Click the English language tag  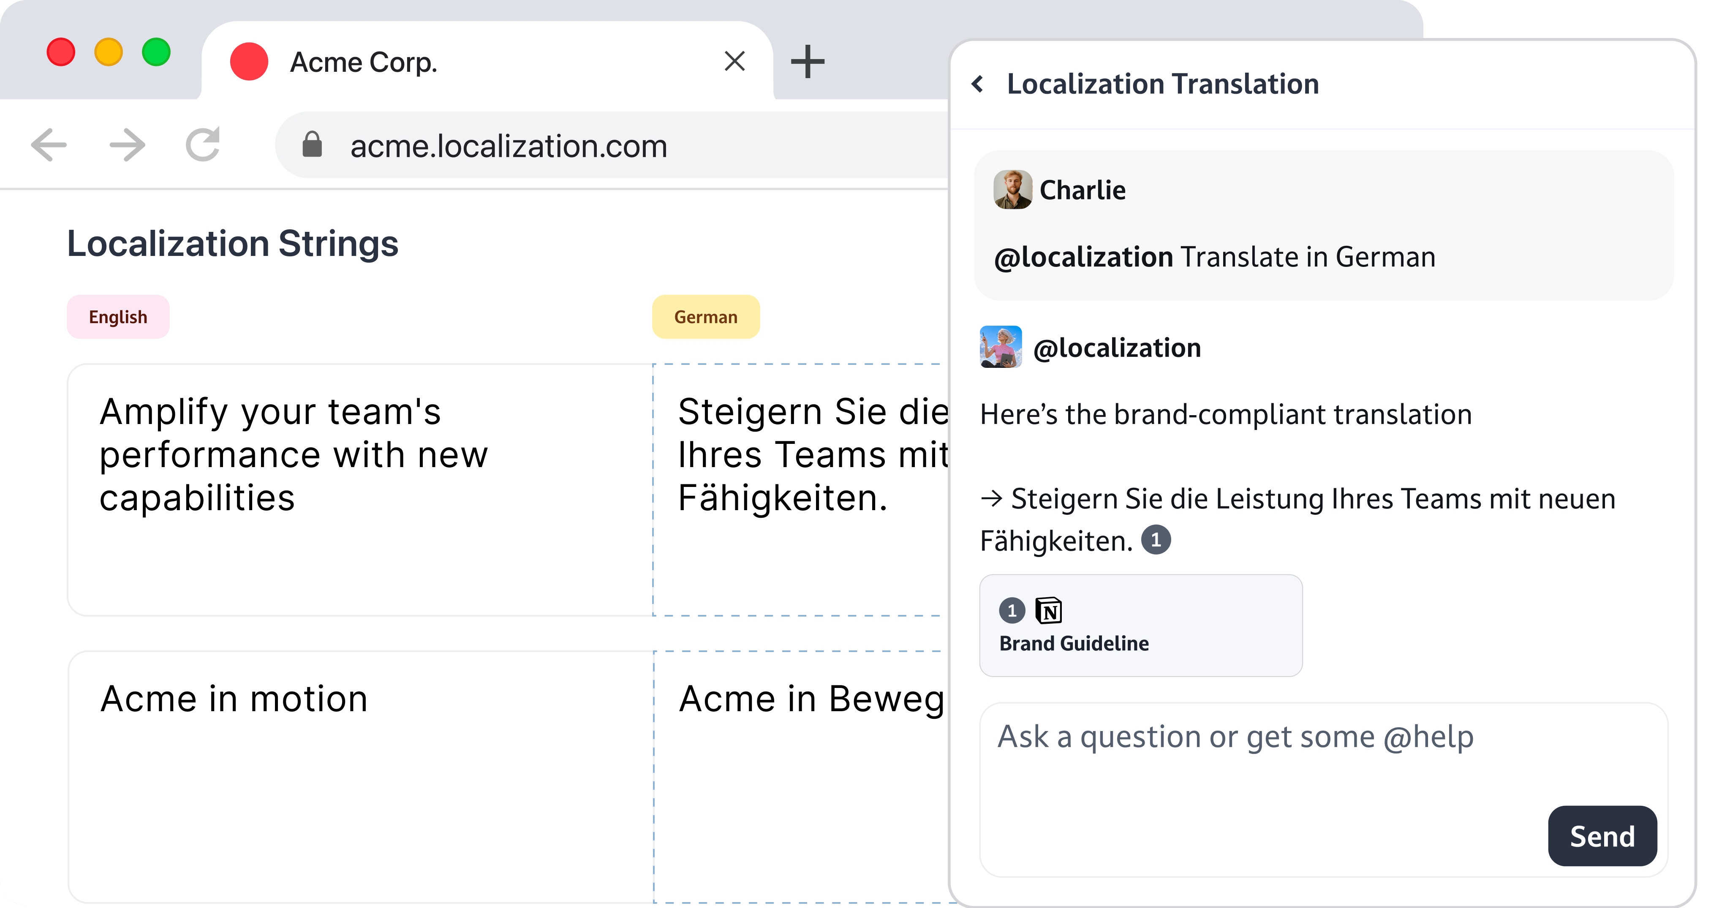[x=118, y=316]
